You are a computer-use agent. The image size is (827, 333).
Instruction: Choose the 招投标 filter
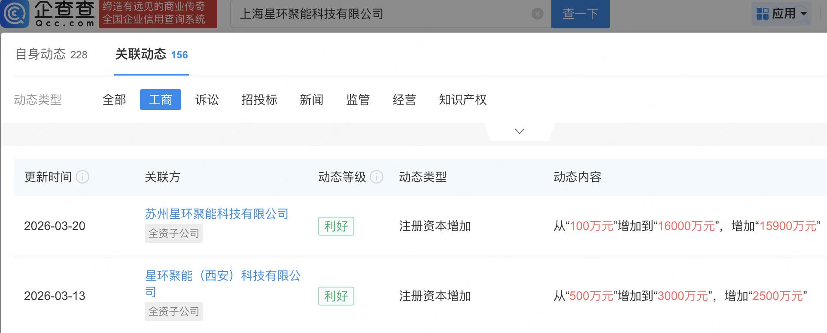[259, 100]
